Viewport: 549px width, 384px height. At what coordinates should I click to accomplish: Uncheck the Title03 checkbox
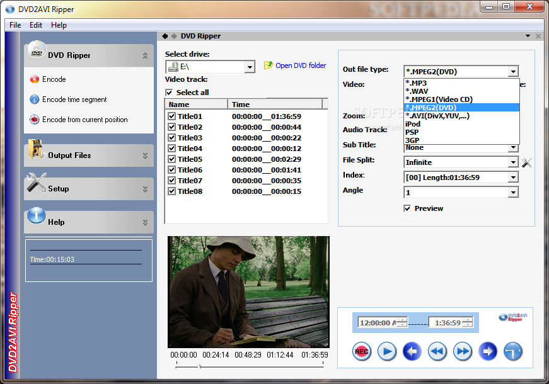(x=171, y=137)
